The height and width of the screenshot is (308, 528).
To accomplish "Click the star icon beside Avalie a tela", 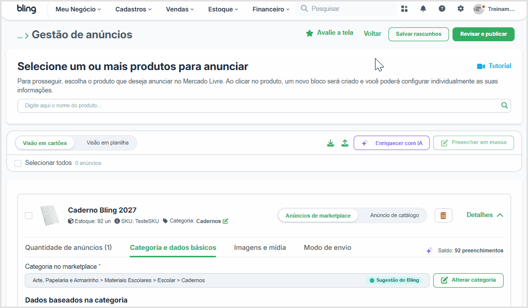I will (309, 33).
